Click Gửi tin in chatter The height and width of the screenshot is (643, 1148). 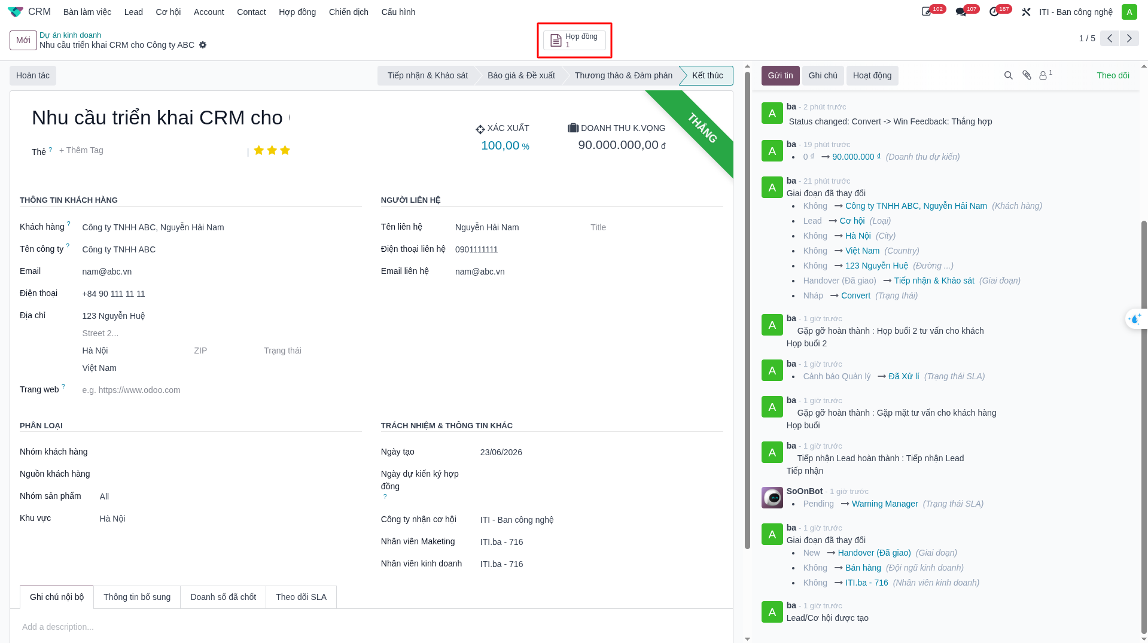(780, 75)
